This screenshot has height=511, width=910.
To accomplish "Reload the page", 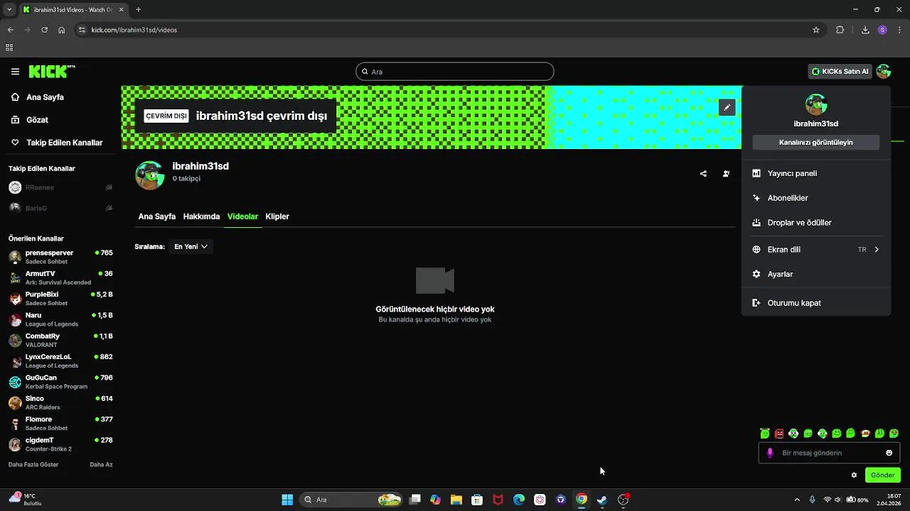I will click(x=44, y=30).
